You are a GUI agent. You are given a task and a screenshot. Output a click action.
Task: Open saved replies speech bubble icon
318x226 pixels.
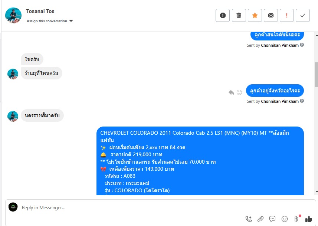tap(272, 219)
